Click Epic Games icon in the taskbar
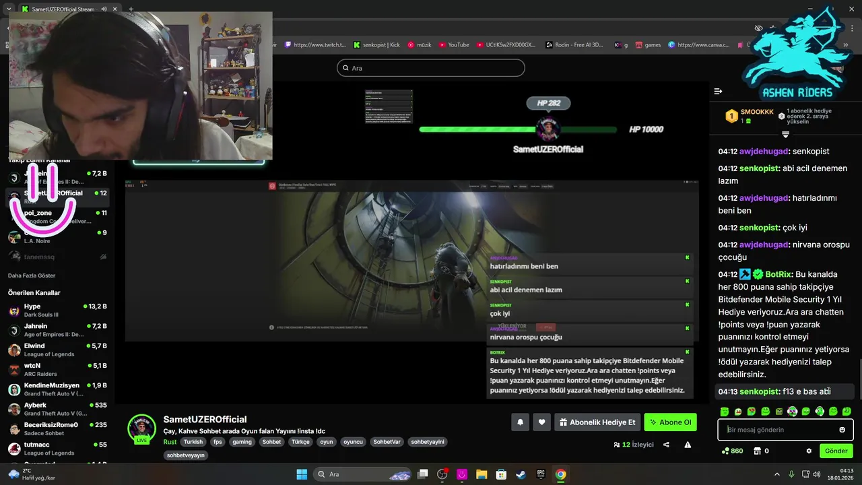The width and height of the screenshot is (862, 485). (541, 474)
